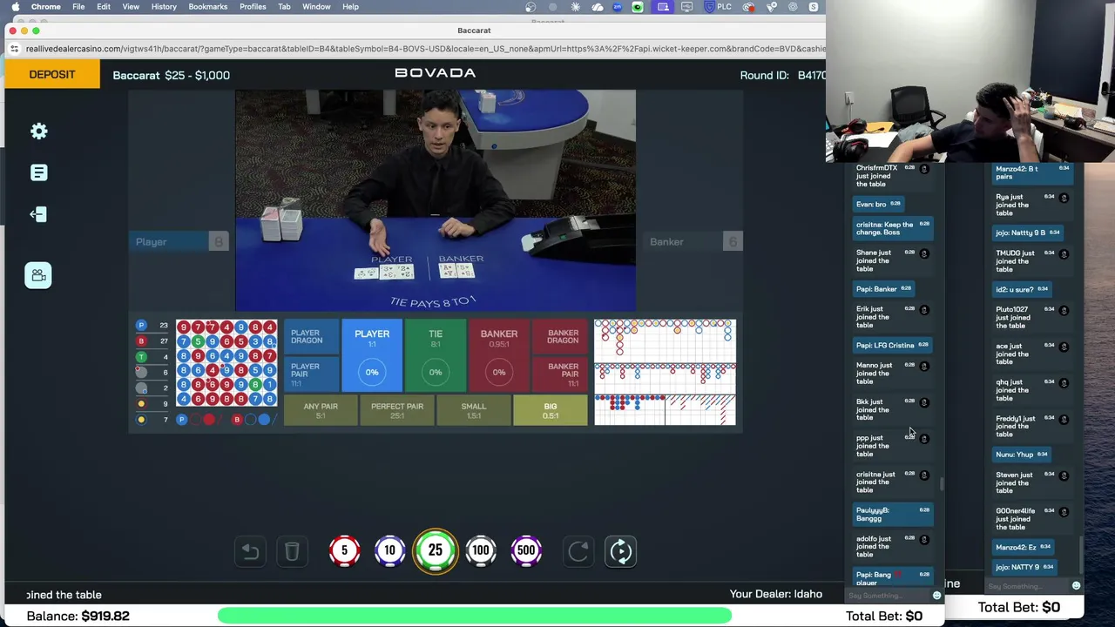1115x627 pixels.
Task: Select the 5 dollar chip
Action: coord(344,550)
